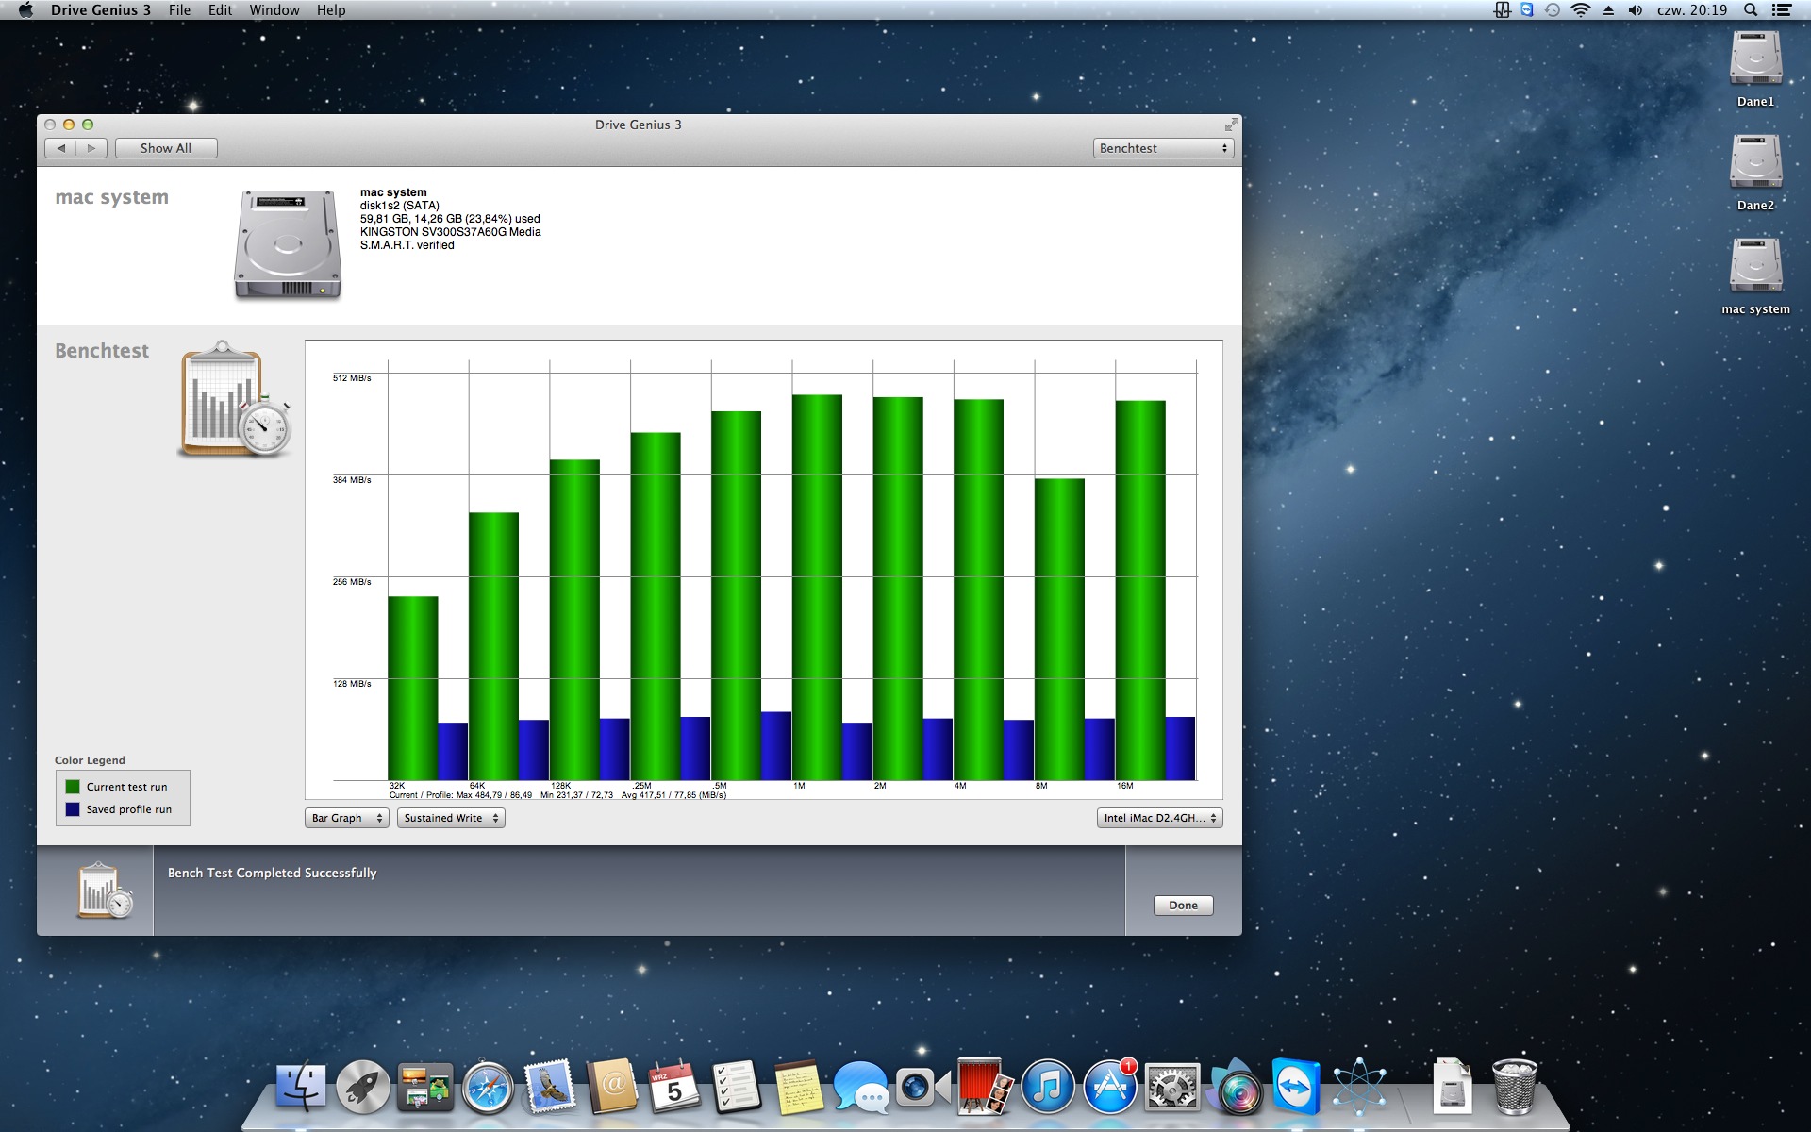Click the eject icon in menu bar

[1608, 10]
